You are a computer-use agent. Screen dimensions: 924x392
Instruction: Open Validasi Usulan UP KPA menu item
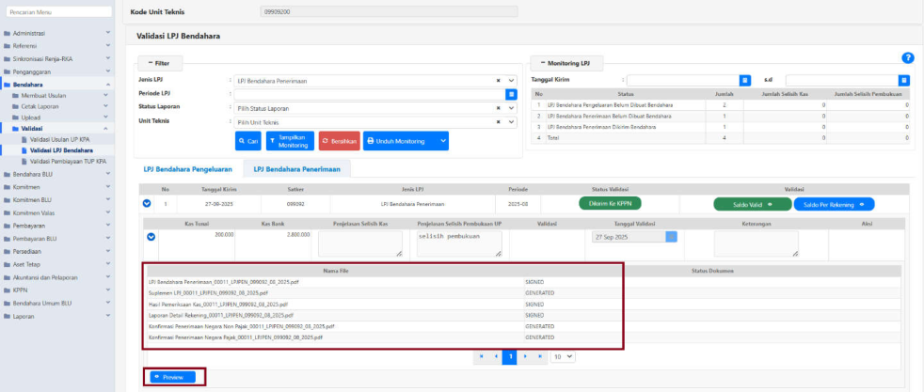(x=60, y=139)
